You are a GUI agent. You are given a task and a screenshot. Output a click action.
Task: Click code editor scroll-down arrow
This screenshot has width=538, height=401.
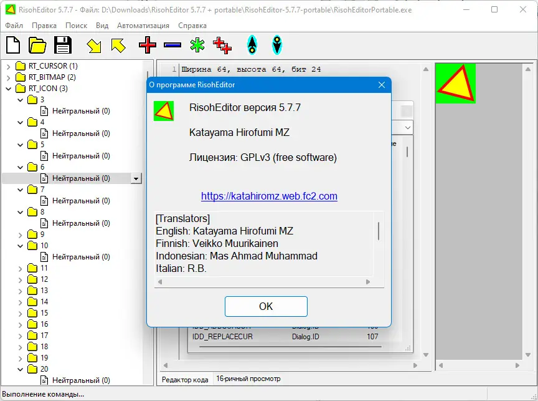[x=426, y=355]
